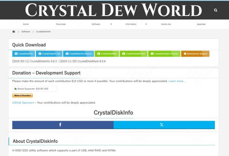The height and width of the screenshot is (156, 229).
Task: Click the Software breadcrumb link
Action: click(x=26, y=32)
